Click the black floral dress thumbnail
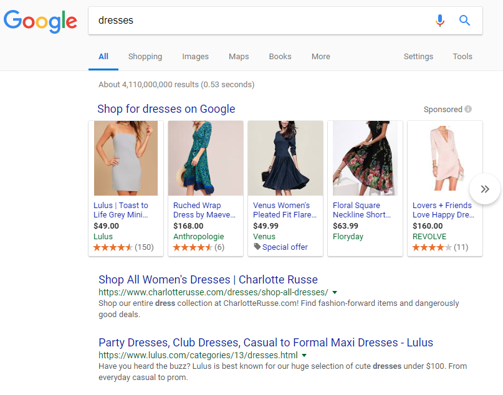The width and height of the screenshot is (503, 395). pos(365,158)
